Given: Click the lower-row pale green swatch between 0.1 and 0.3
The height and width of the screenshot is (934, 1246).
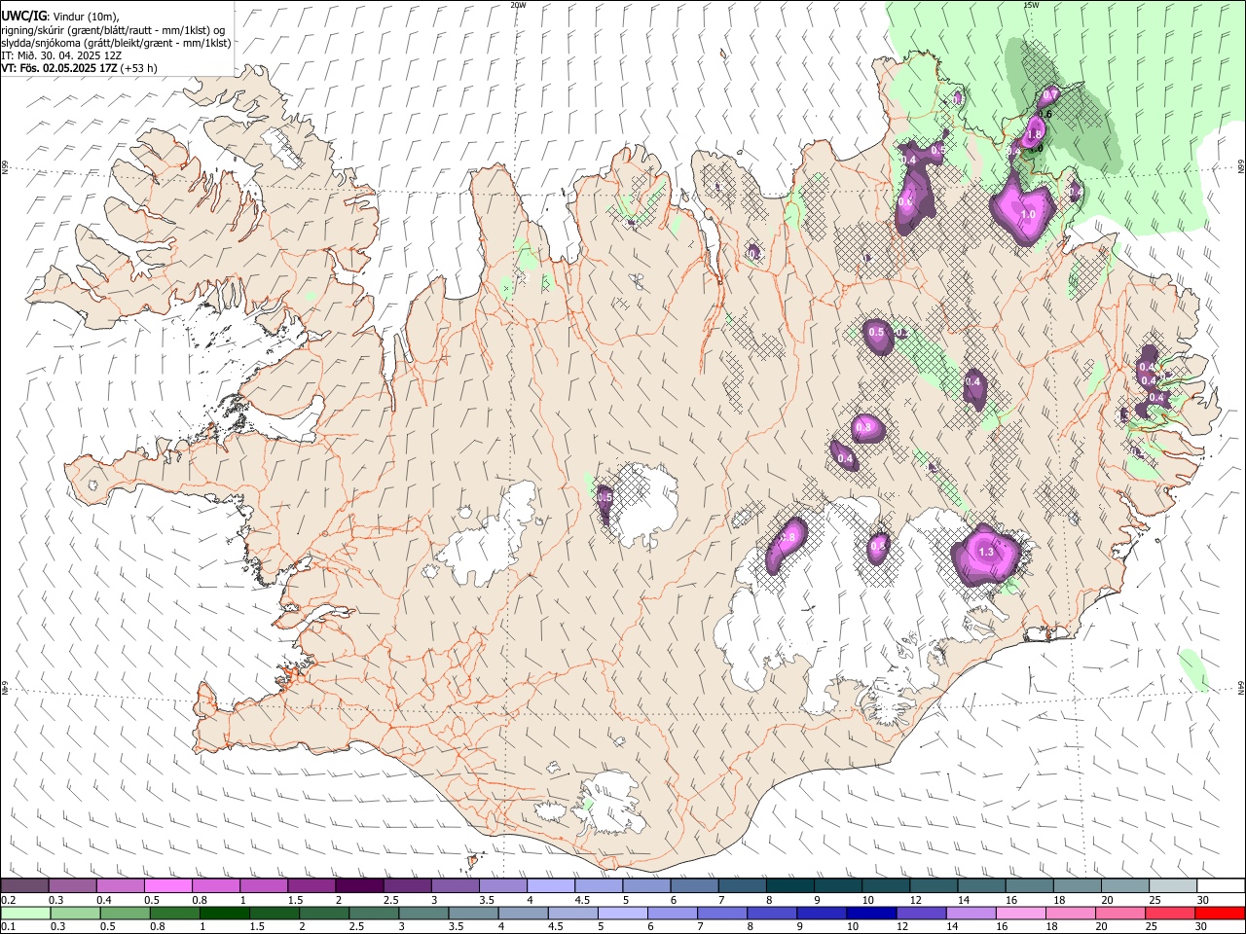Looking at the screenshot, I should [25, 913].
